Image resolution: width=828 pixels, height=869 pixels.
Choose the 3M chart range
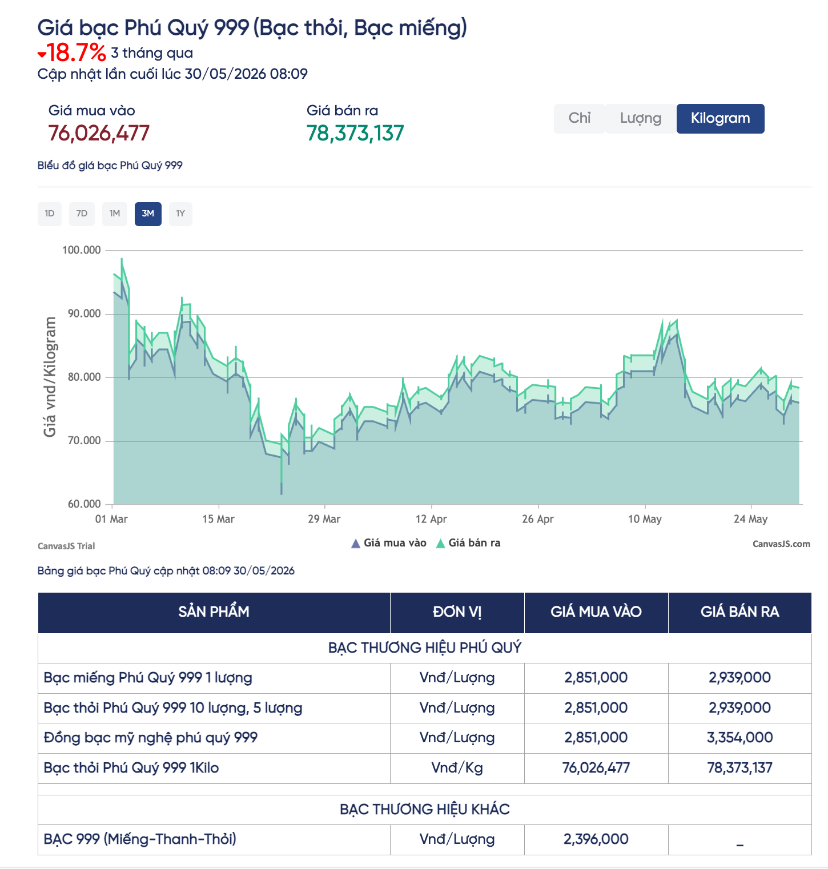click(x=148, y=214)
